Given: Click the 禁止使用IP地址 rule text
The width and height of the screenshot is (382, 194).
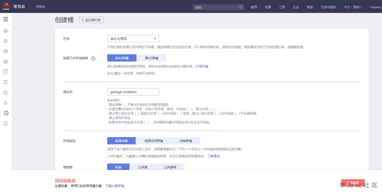Looking at the screenshot, I should tap(120, 118).
